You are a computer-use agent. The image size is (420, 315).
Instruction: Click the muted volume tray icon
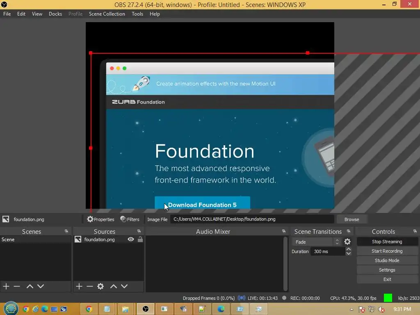coord(381,309)
